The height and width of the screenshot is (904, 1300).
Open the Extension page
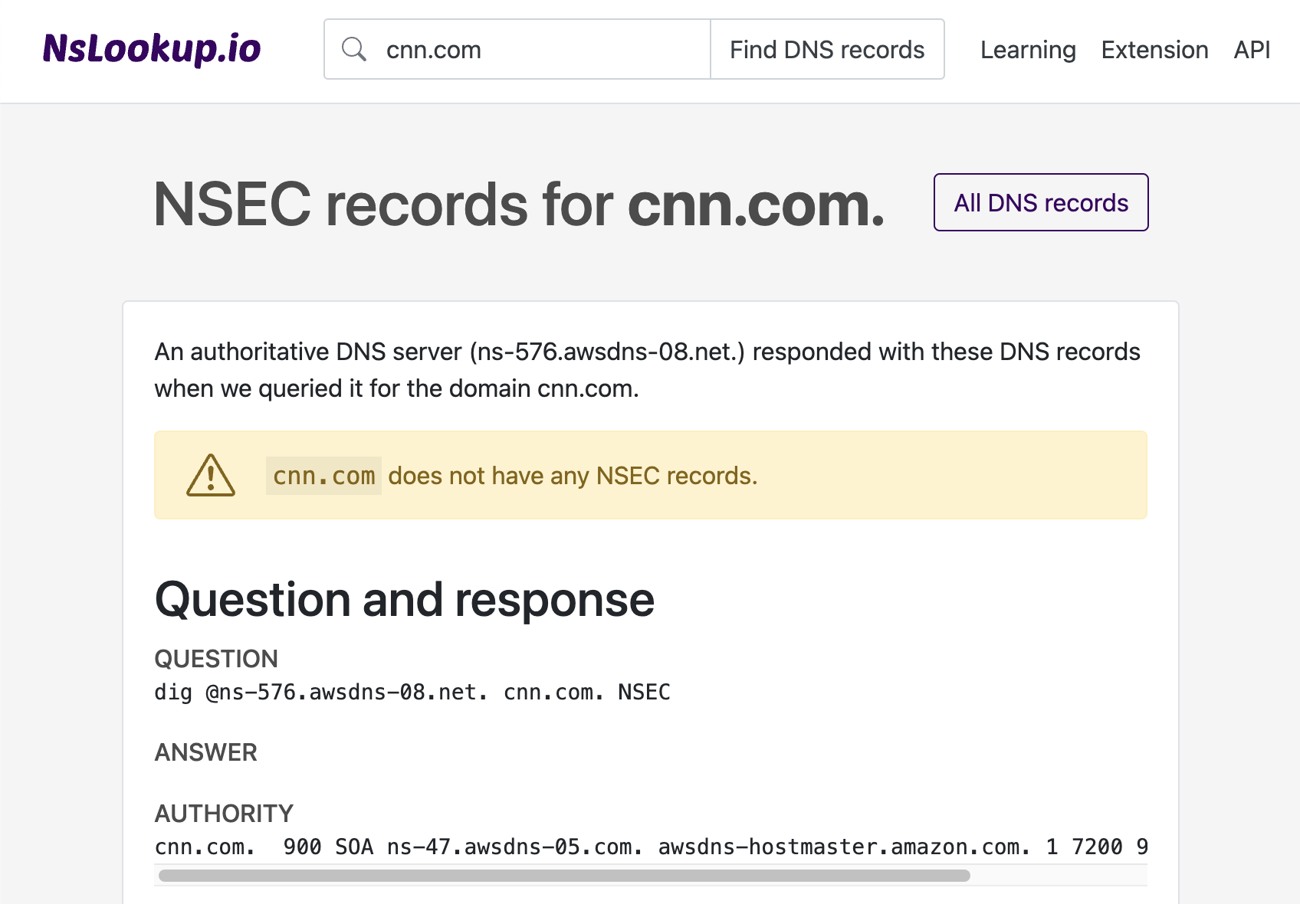pyautogui.click(x=1154, y=49)
